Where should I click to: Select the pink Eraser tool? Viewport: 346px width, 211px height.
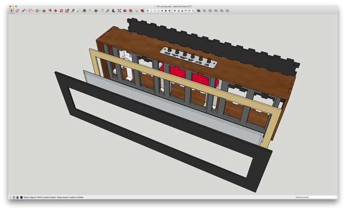tap(17, 11)
